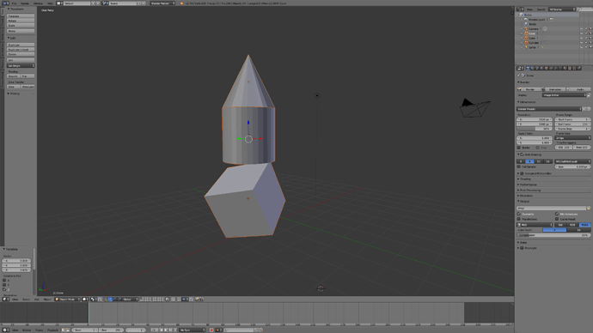
Task: Select the scale manipulator icon
Action: point(119,300)
